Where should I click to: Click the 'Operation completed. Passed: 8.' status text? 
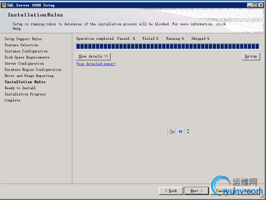coord(106,39)
